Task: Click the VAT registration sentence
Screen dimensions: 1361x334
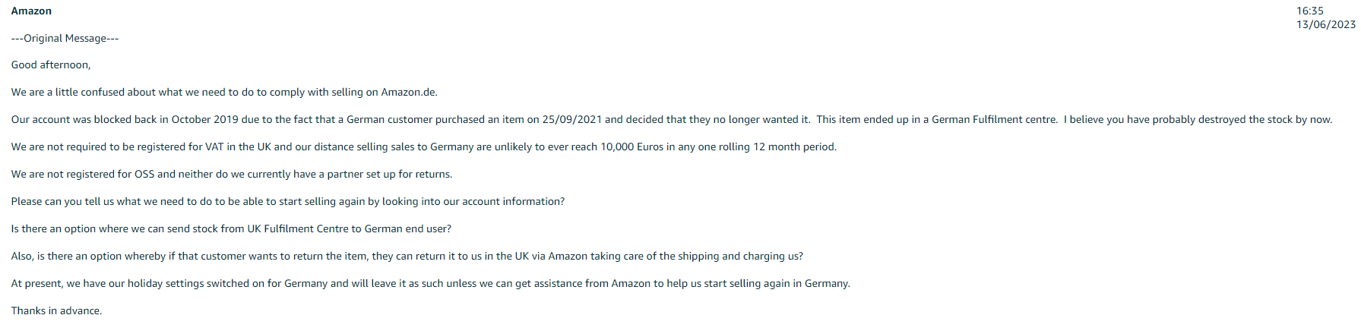Action: pos(424,147)
